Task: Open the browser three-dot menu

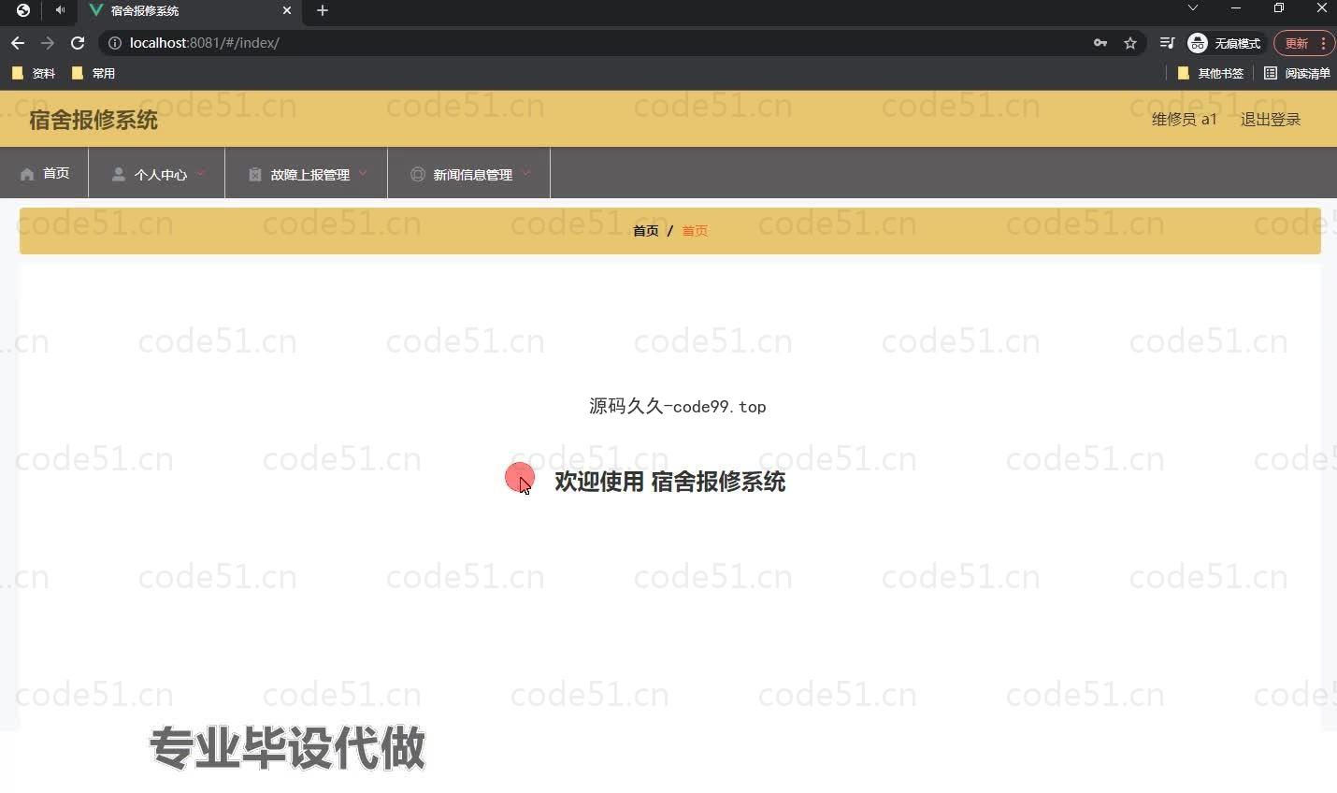Action: pos(1323,43)
